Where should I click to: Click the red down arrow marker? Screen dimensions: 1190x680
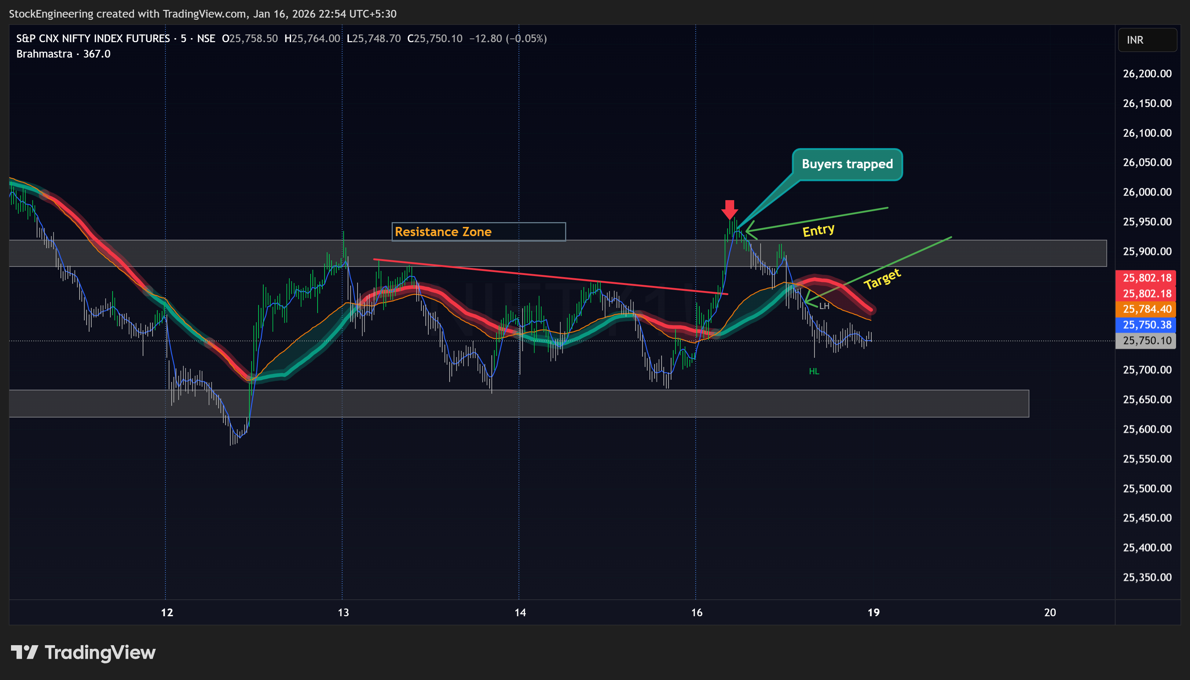[729, 209]
